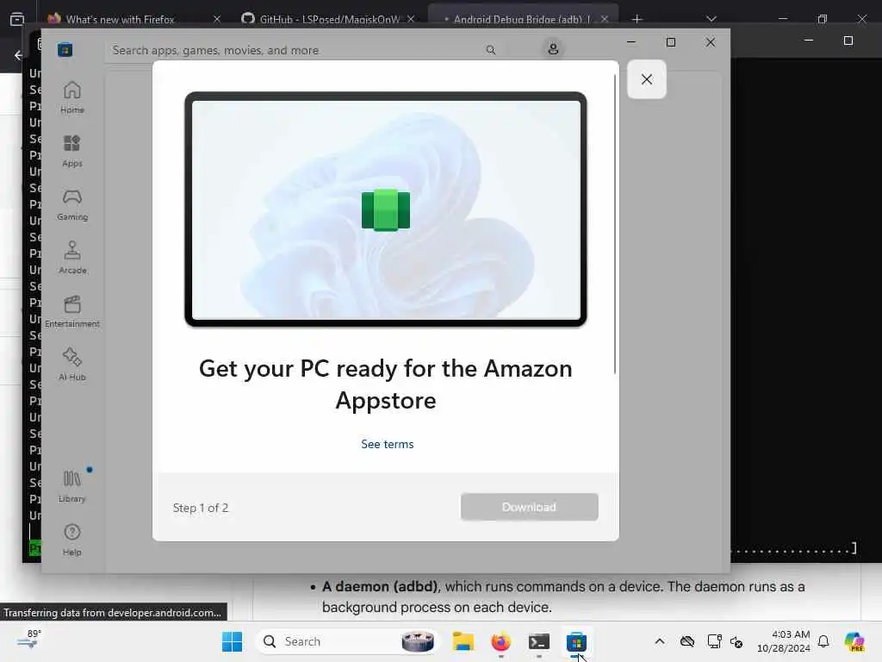This screenshot has width=882, height=662.
Task: Open Copilot preview icon in taskbar
Action: pos(854,641)
